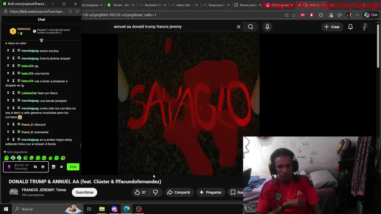Viewport: 381px width, 214px height.
Task: Click the YouTube account avatar
Action: [x=365, y=27]
